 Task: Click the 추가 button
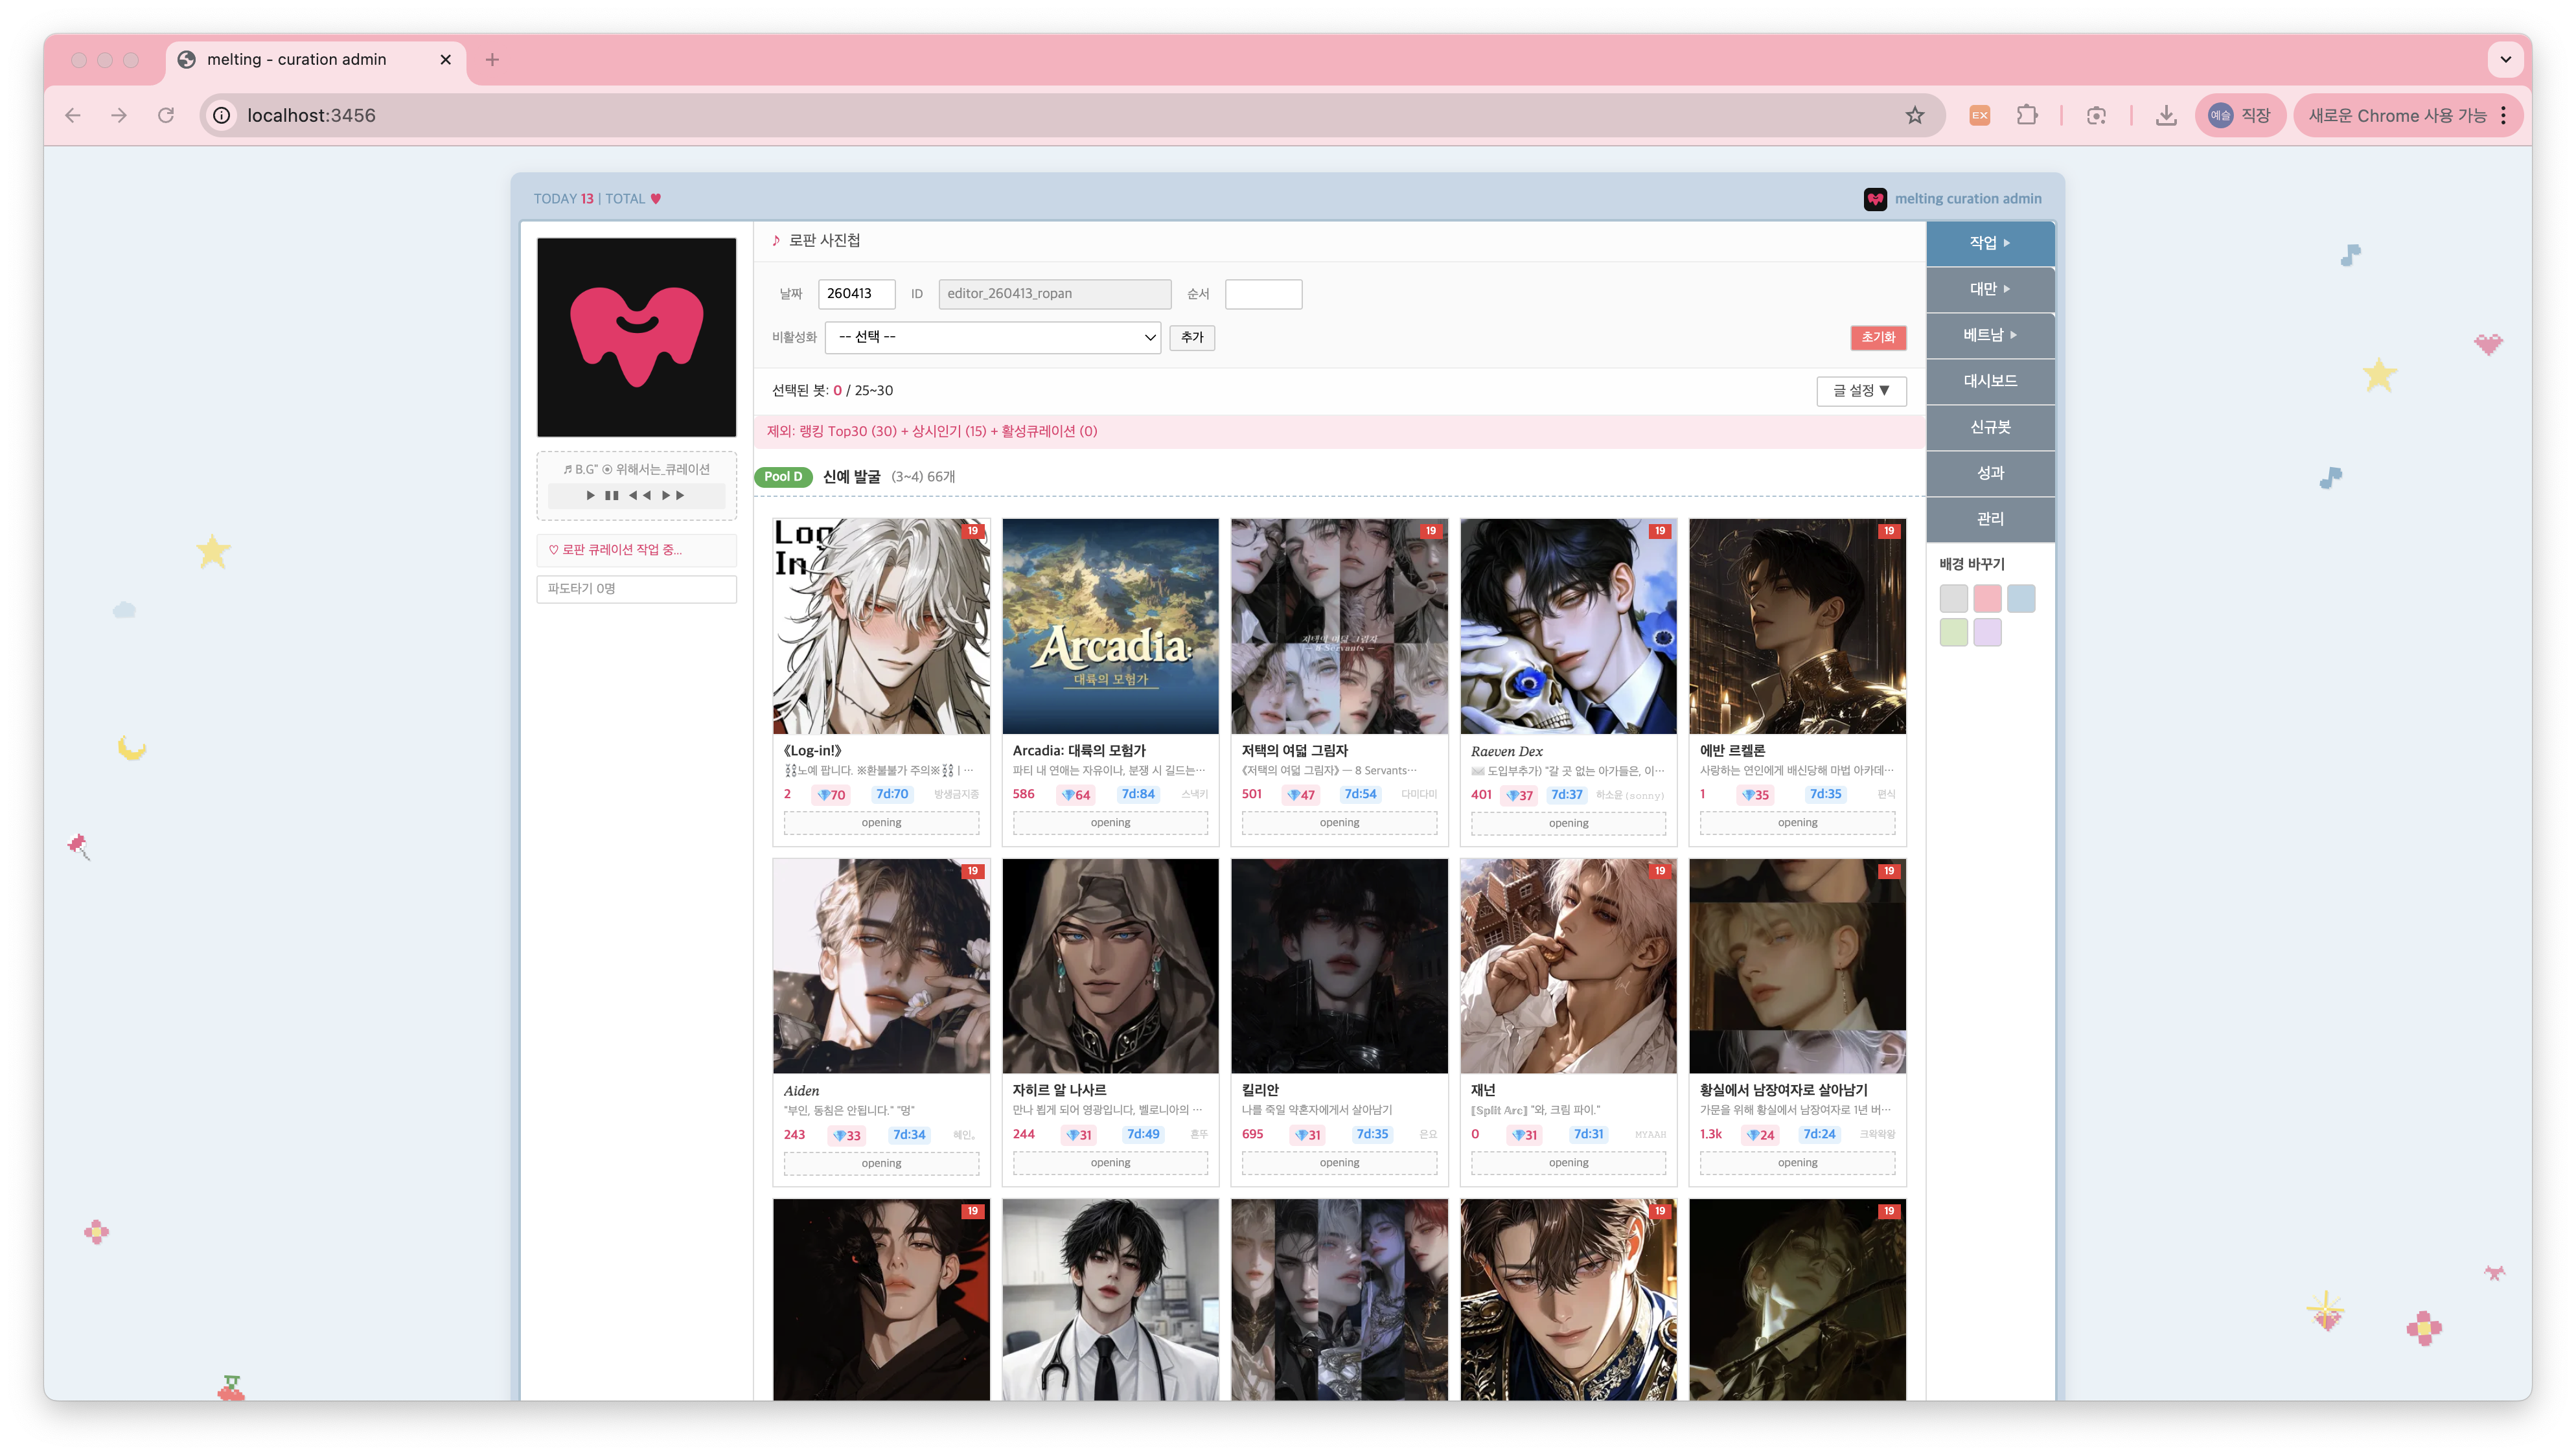(x=1191, y=337)
